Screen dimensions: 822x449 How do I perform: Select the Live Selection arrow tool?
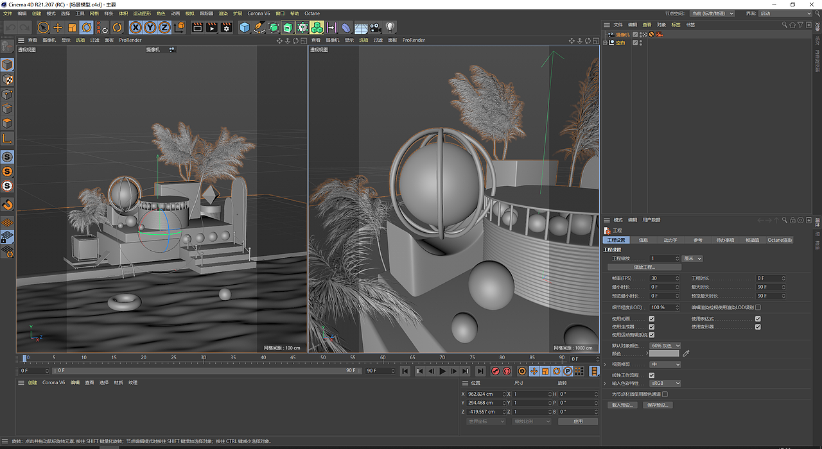tap(43, 28)
